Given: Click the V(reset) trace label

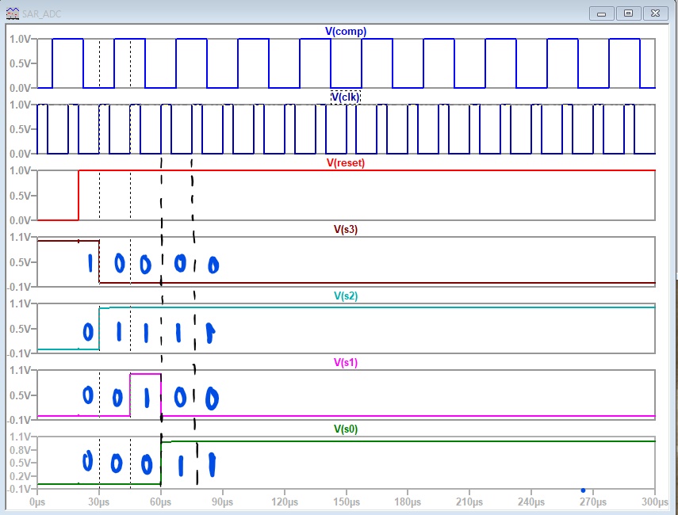Looking at the screenshot, I should tap(346, 163).
